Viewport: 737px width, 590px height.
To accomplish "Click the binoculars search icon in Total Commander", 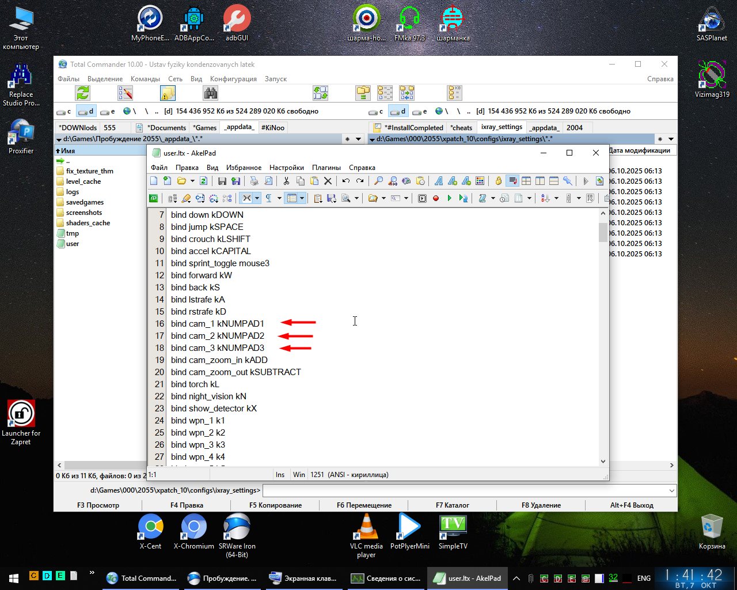I will (210, 93).
